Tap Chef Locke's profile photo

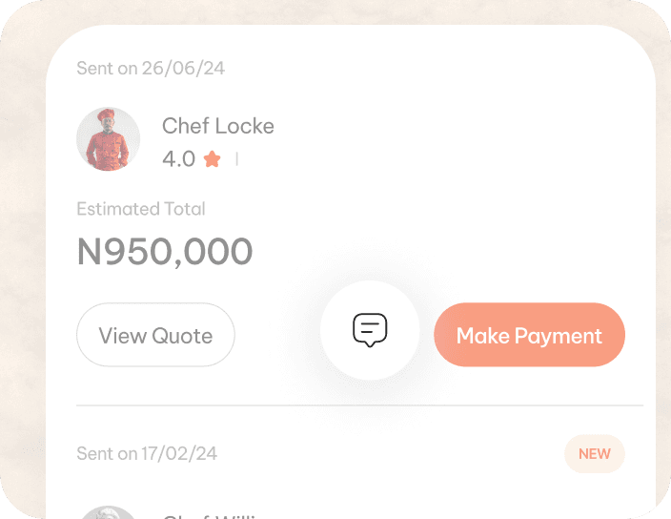tap(108, 139)
